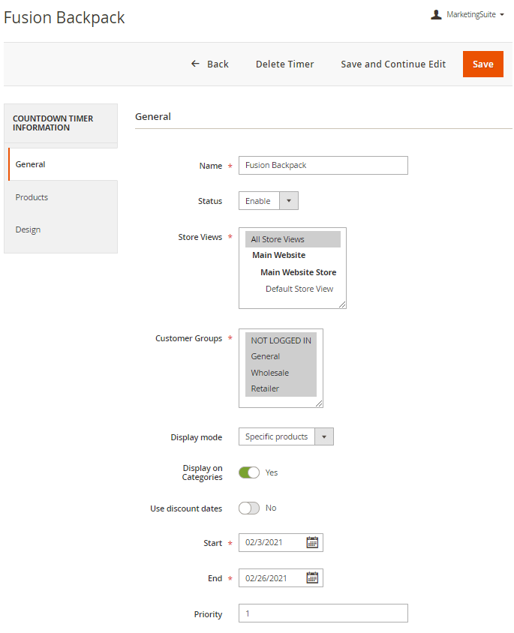Image resolution: width=514 pixels, height=633 pixels.
Task: Toggle Display on Categories switch off
Action: (249, 472)
